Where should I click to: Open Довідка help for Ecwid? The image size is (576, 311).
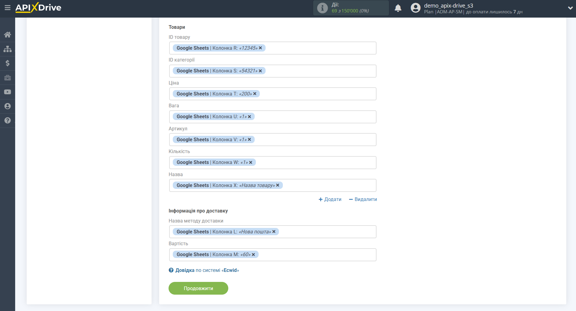click(204, 270)
